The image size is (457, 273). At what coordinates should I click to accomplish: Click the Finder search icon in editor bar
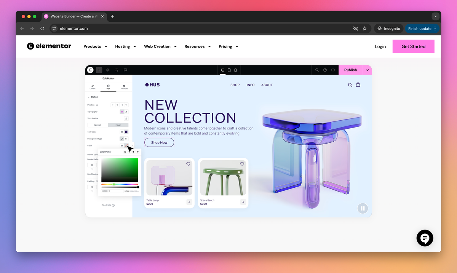317,70
